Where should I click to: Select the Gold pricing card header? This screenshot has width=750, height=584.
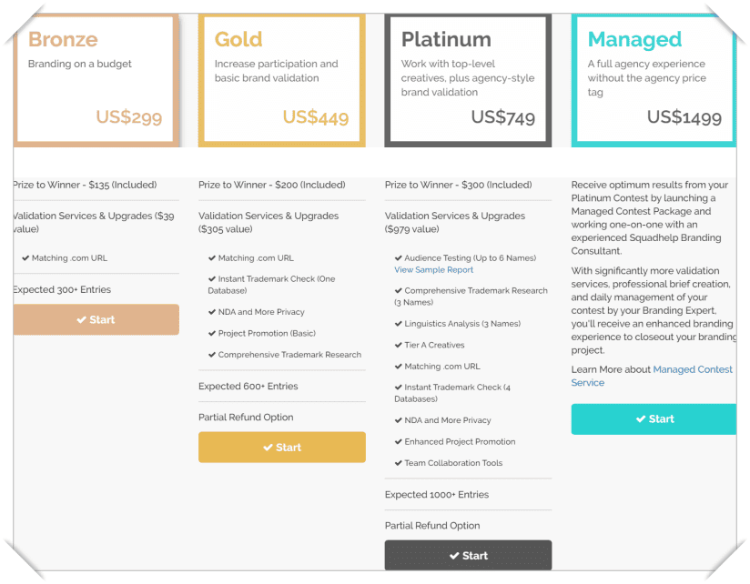click(282, 80)
